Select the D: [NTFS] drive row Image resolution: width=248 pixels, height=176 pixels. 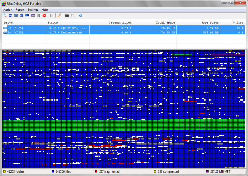(x=124, y=32)
